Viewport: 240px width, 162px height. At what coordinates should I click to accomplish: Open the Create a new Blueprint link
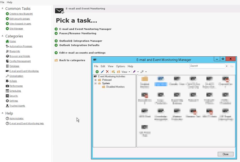tap(21, 14)
